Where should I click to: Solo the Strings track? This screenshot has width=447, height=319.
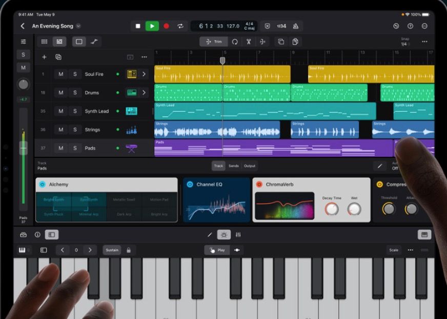[x=75, y=130]
